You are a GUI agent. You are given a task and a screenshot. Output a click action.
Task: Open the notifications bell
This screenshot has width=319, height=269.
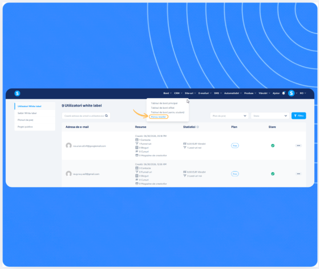click(x=284, y=93)
